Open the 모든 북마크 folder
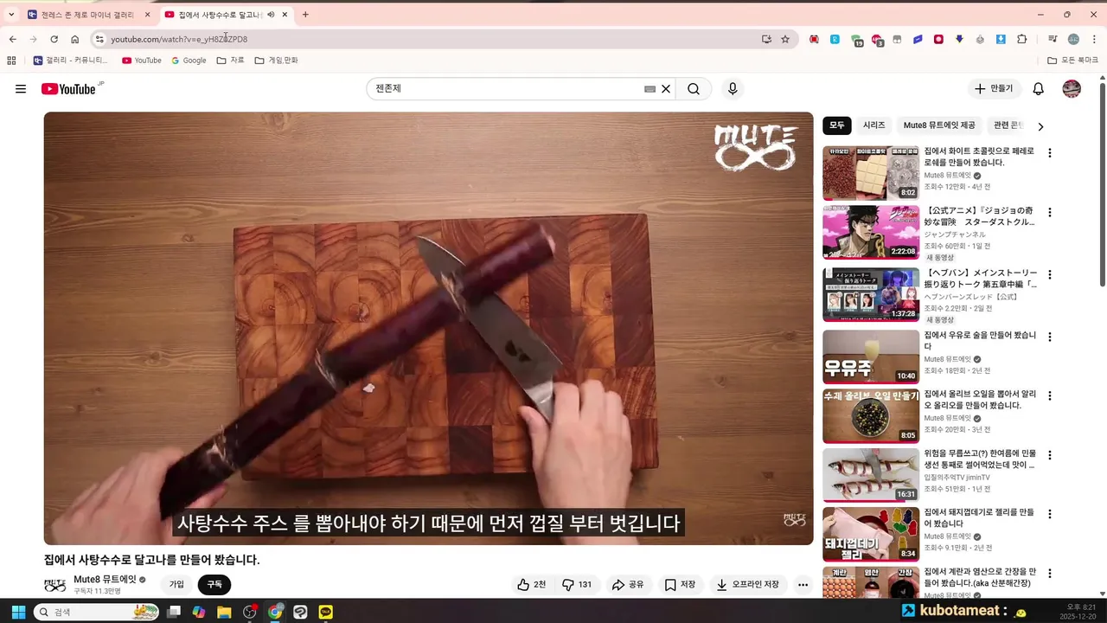Screen dimensions: 1107x623 click(1072, 61)
